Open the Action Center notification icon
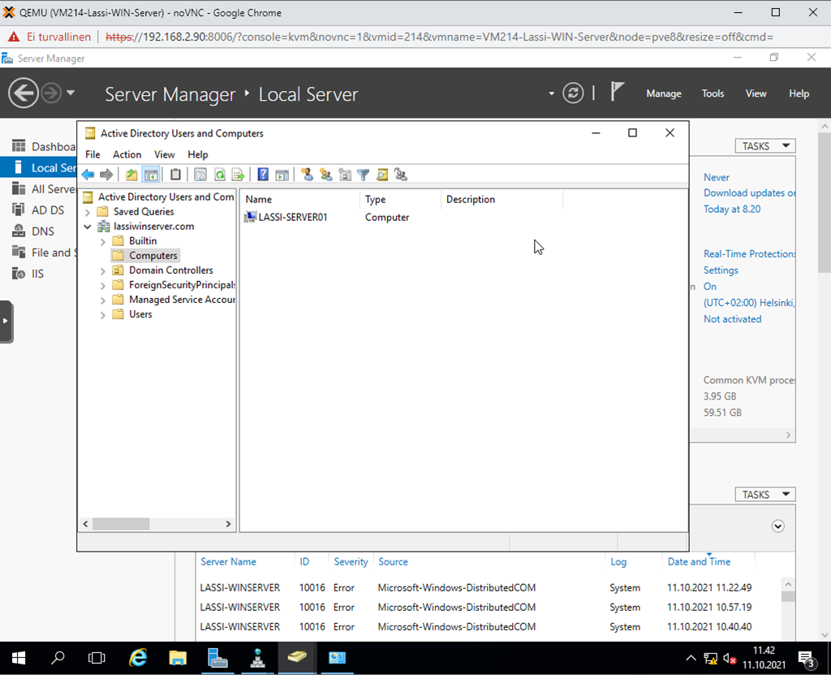The height and width of the screenshot is (675, 831). click(x=806, y=659)
